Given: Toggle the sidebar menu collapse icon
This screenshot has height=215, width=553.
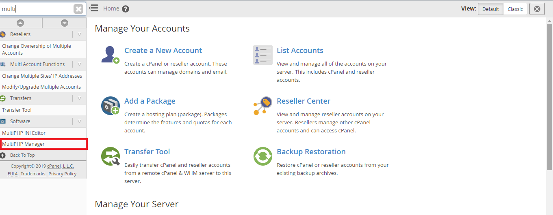Looking at the screenshot, I should point(93,8).
